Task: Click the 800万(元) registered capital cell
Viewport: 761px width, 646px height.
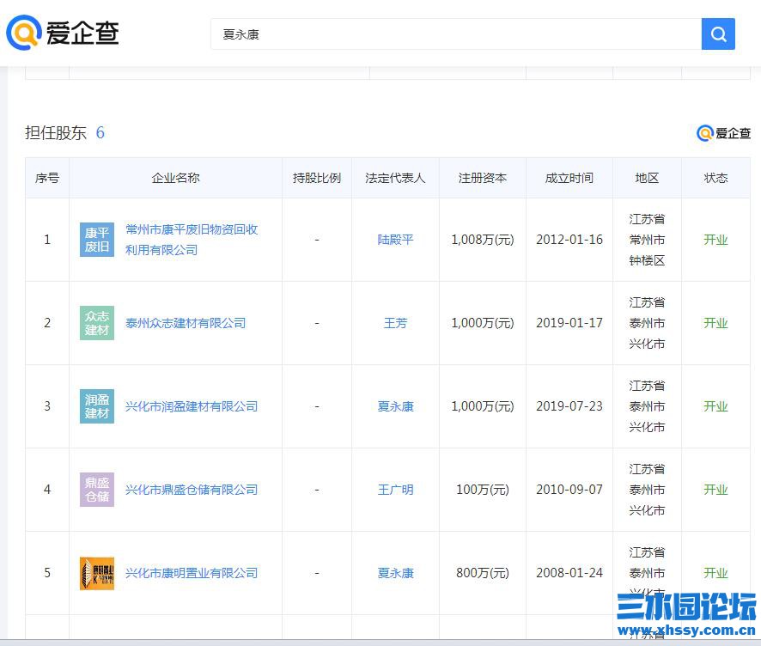Action: (x=483, y=573)
